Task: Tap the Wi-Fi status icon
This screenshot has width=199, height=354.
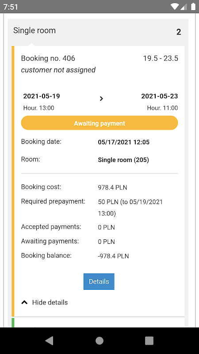Action: [175, 7]
